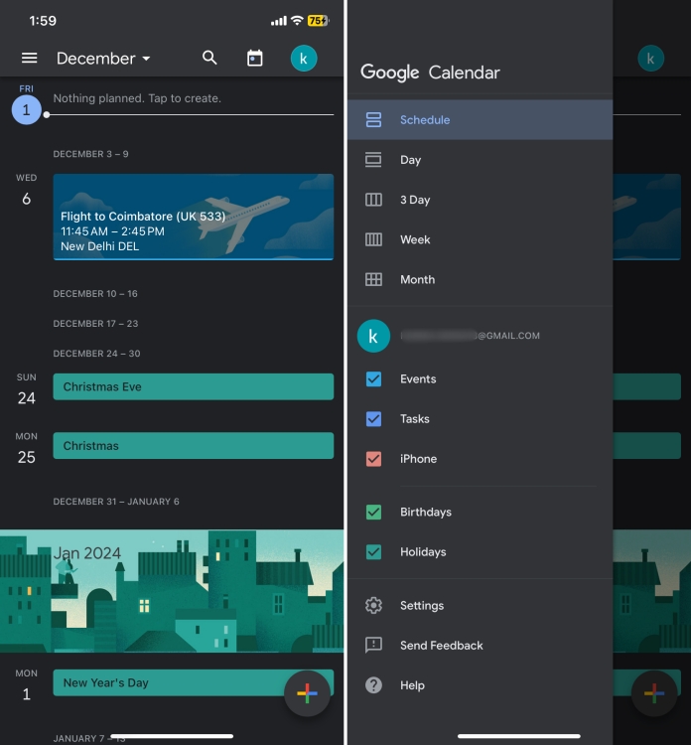Select Schedule view in drawer

(x=481, y=120)
